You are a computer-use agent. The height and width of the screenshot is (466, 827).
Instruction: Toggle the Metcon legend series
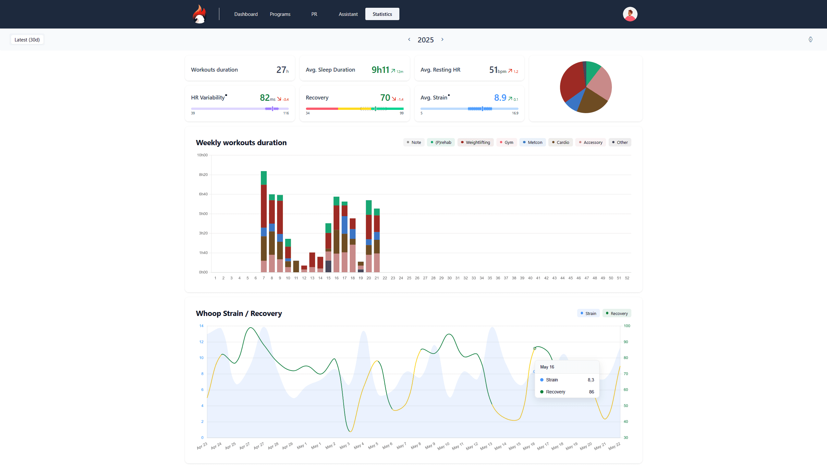[x=532, y=142]
